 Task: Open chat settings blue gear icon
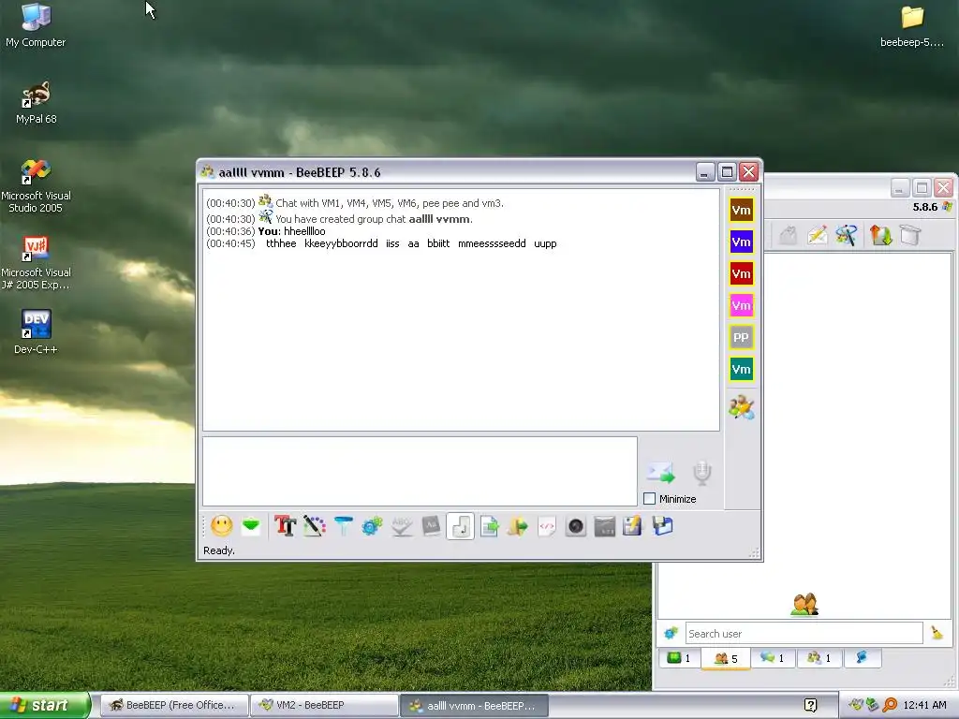tap(372, 526)
